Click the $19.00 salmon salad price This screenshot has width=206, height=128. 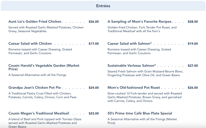pos(193,44)
